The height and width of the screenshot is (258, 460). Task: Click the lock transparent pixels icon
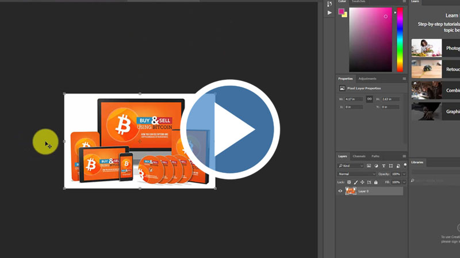349,182
